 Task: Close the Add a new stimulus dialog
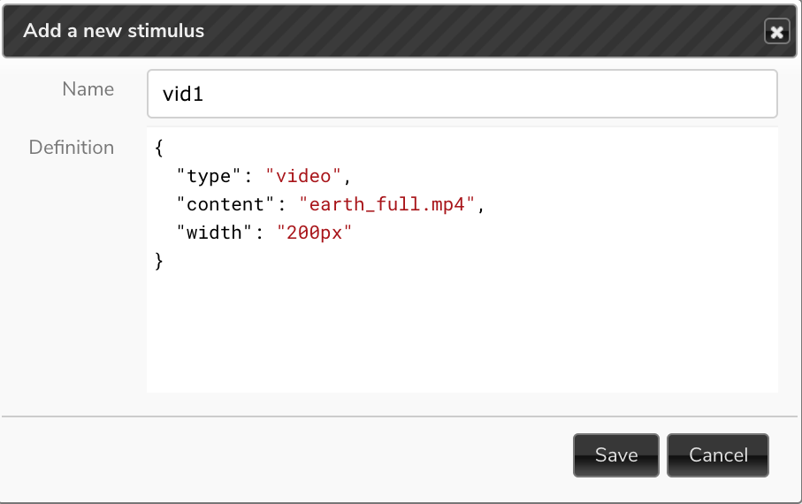point(776,32)
